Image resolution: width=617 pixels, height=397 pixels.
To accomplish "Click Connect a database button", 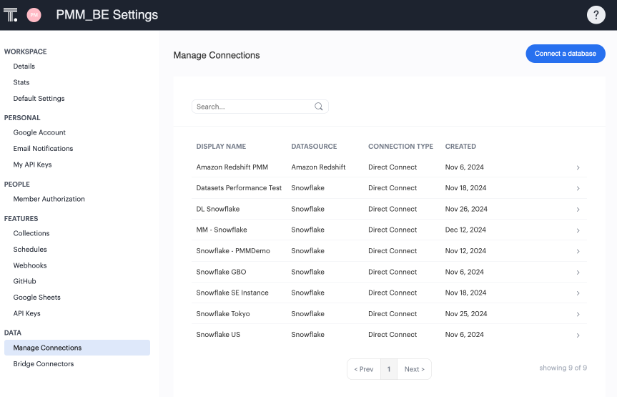I will tap(565, 54).
